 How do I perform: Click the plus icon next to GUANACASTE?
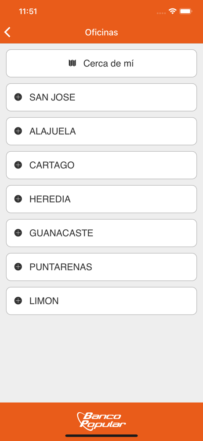click(x=18, y=233)
